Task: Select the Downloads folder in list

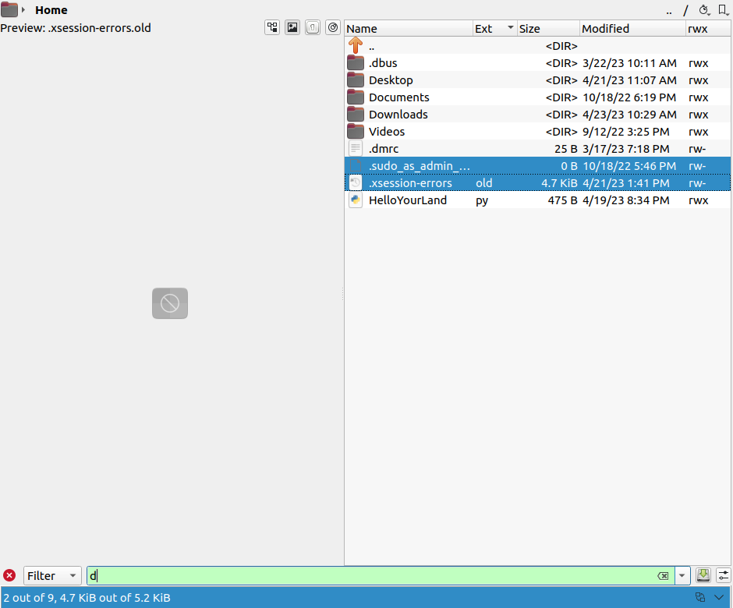Action: tap(398, 115)
